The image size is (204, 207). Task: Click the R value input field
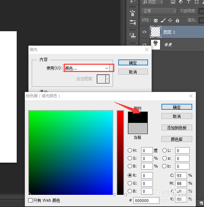click(x=147, y=175)
